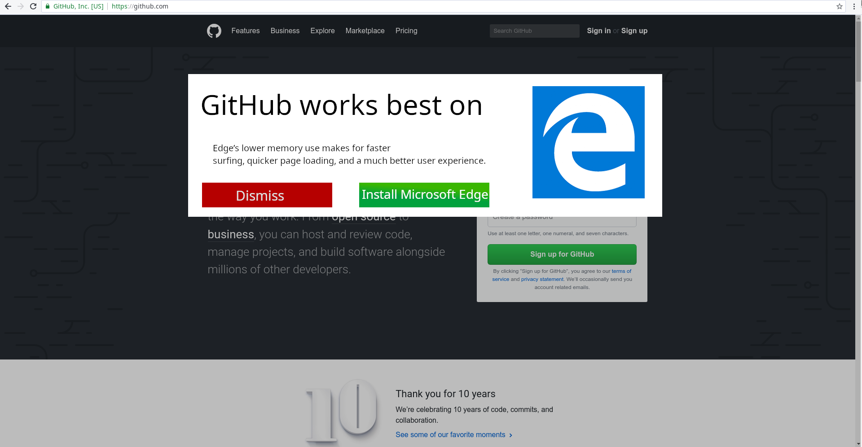Click the scrollbar down arrow
Screen dimensions: 862x447
pyautogui.click(x=858, y=443)
